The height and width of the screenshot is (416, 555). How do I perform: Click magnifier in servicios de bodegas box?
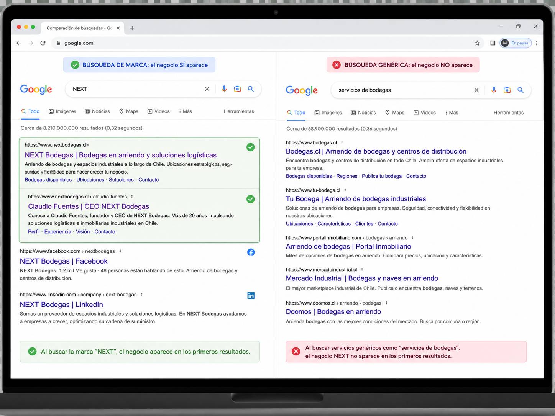[x=521, y=90]
